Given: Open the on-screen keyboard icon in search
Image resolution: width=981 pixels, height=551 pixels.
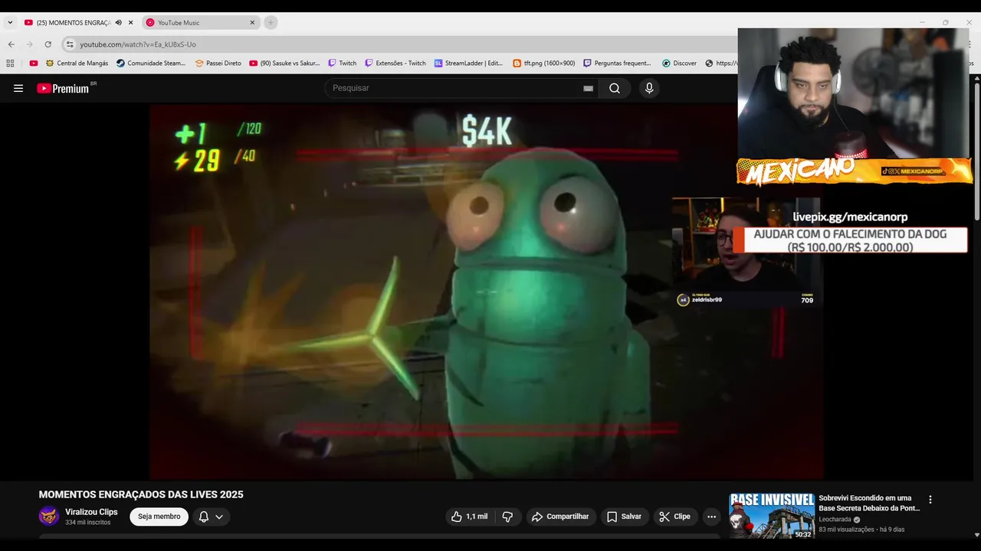Looking at the screenshot, I should click(588, 88).
